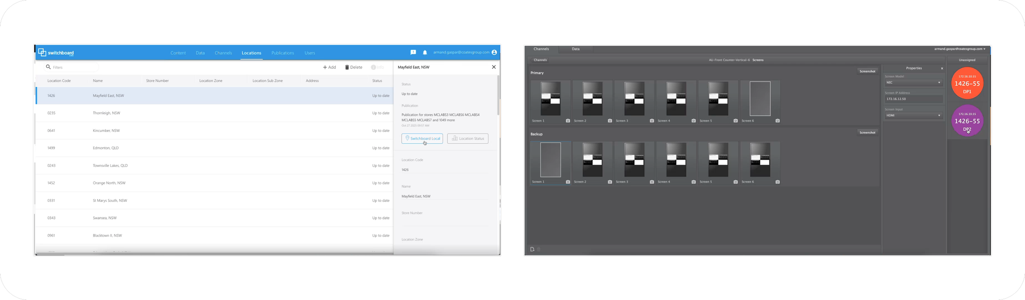
Task: Select Backup Screen 1 empty thumbnail
Action: 551,160
